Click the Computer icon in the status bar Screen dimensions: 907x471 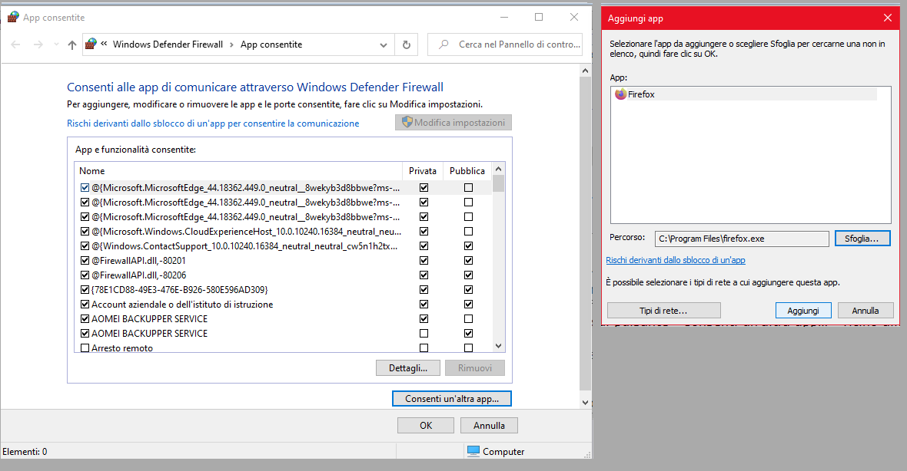(x=473, y=451)
